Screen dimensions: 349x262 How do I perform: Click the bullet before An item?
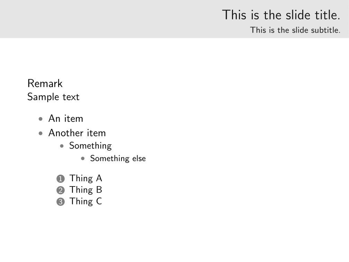click(41, 119)
